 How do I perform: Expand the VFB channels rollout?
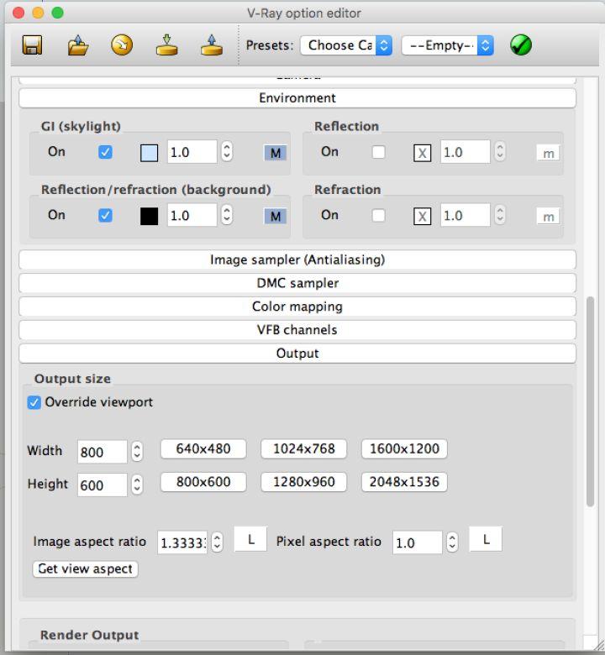click(x=297, y=330)
